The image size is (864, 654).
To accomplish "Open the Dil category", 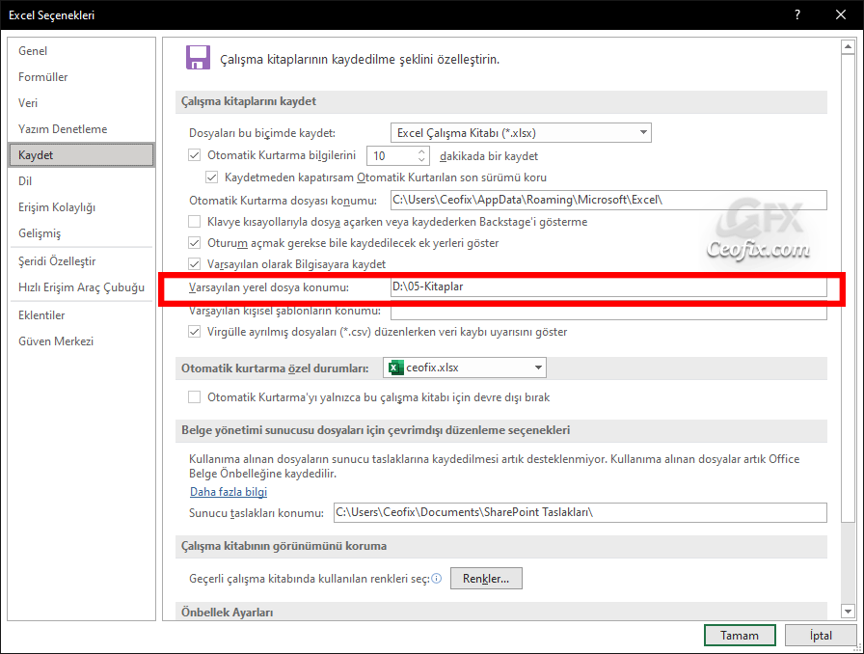I will pos(82,181).
